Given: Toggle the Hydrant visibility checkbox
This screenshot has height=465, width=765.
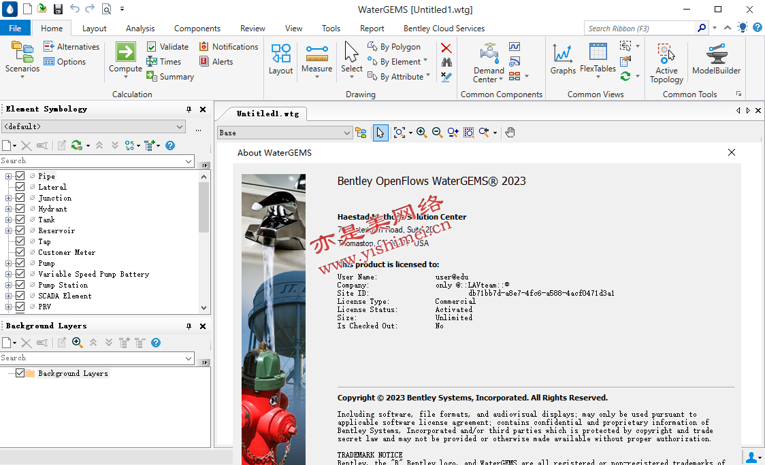Looking at the screenshot, I should pyautogui.click(x=20, y=209).
